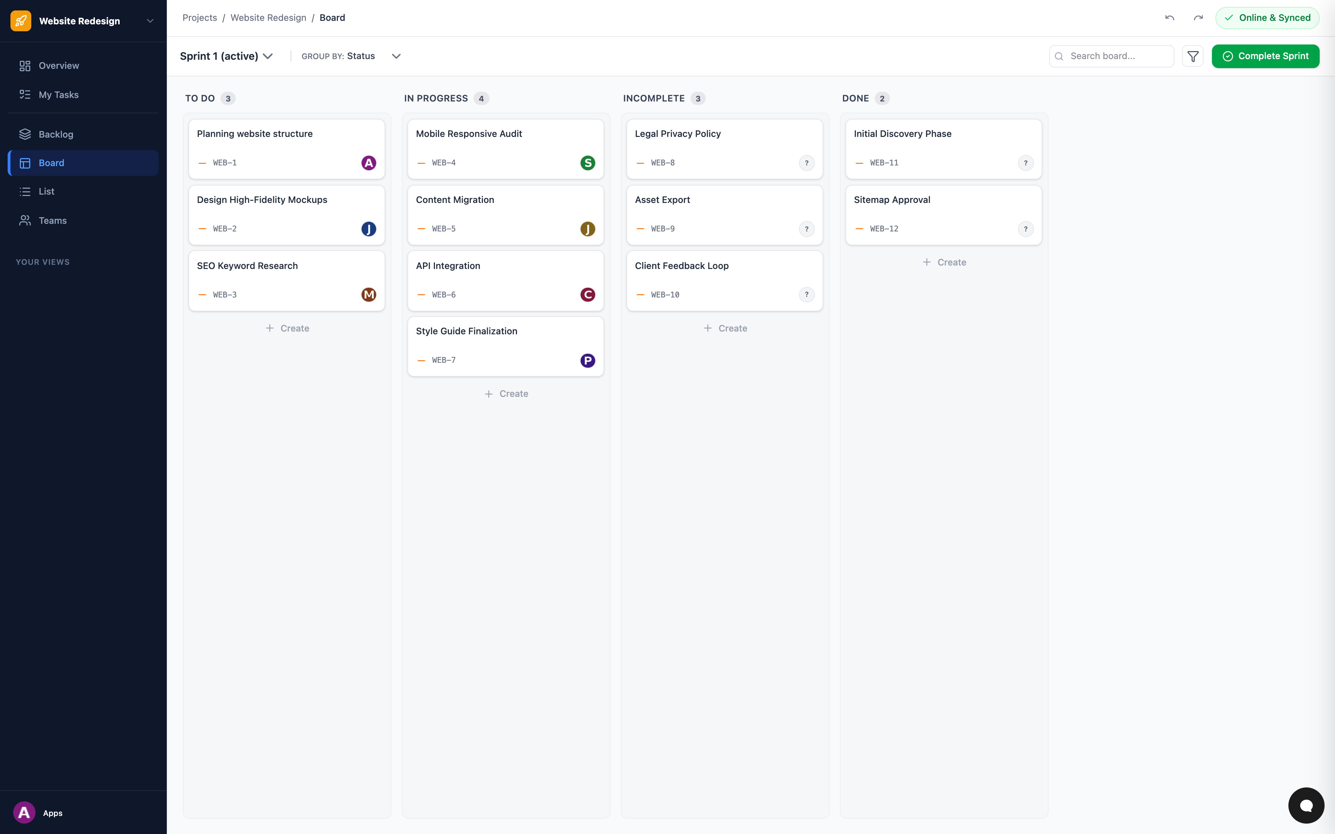Switch to Board via the breadcrumb
The image size is (1335, 834).
(x=332, y=17)
